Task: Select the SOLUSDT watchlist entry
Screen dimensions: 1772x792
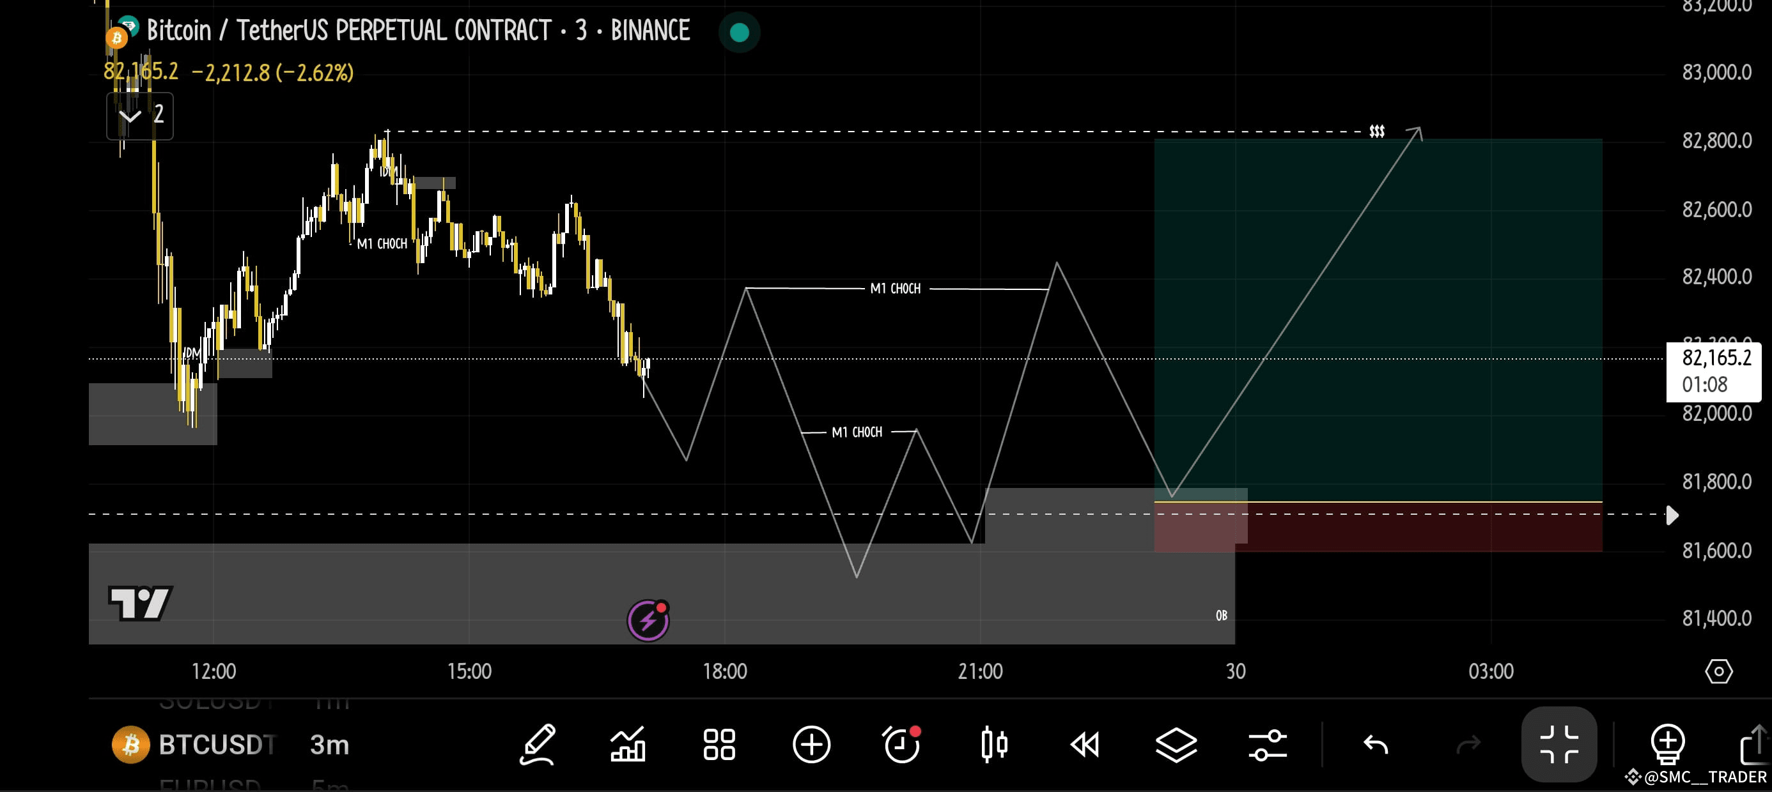Action: [214, 701]
